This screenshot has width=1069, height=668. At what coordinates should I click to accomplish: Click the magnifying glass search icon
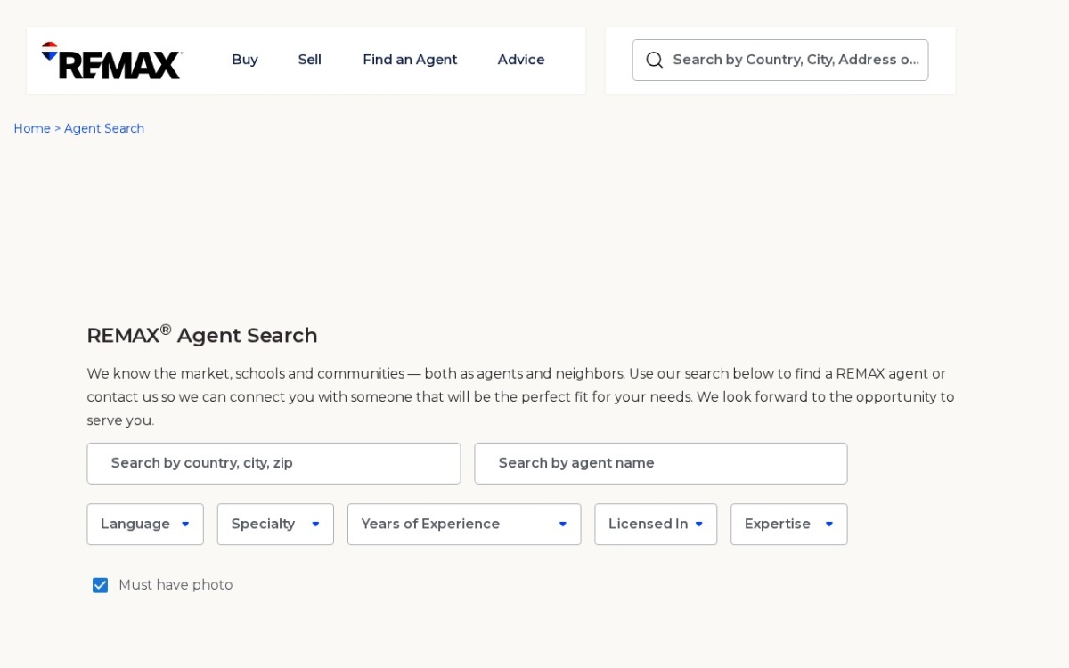coord(655,60)
